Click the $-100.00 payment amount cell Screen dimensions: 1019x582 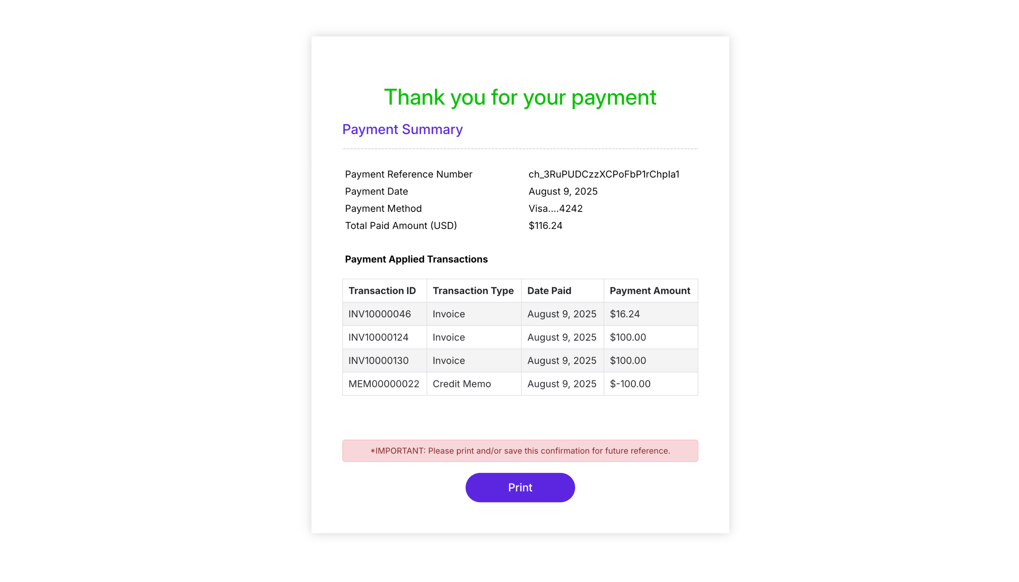[630, 384]
